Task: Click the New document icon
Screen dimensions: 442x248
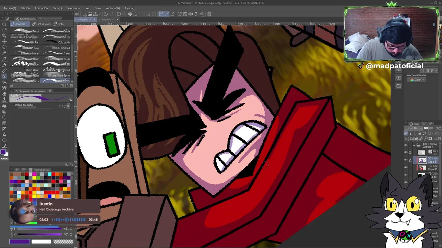Action: pos(85,14)
